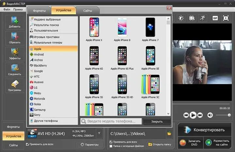Click bottom-left Форматы panel tab
This screenshot has height=152, width=235.
13,127
